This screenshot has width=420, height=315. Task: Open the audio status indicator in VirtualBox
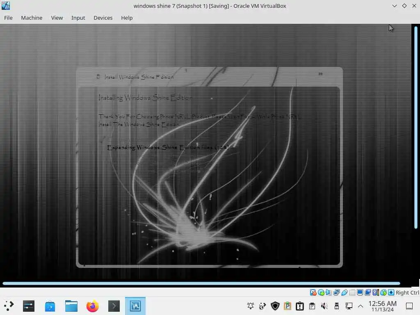pyautogui.click(x=329, y=292)
